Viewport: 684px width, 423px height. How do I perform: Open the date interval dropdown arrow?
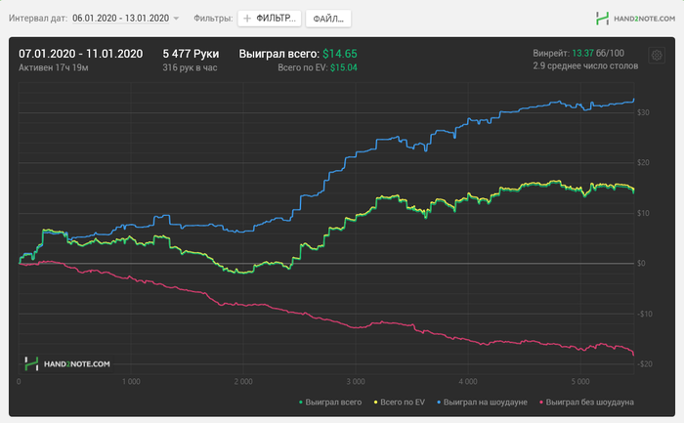(x=176, y=19)
